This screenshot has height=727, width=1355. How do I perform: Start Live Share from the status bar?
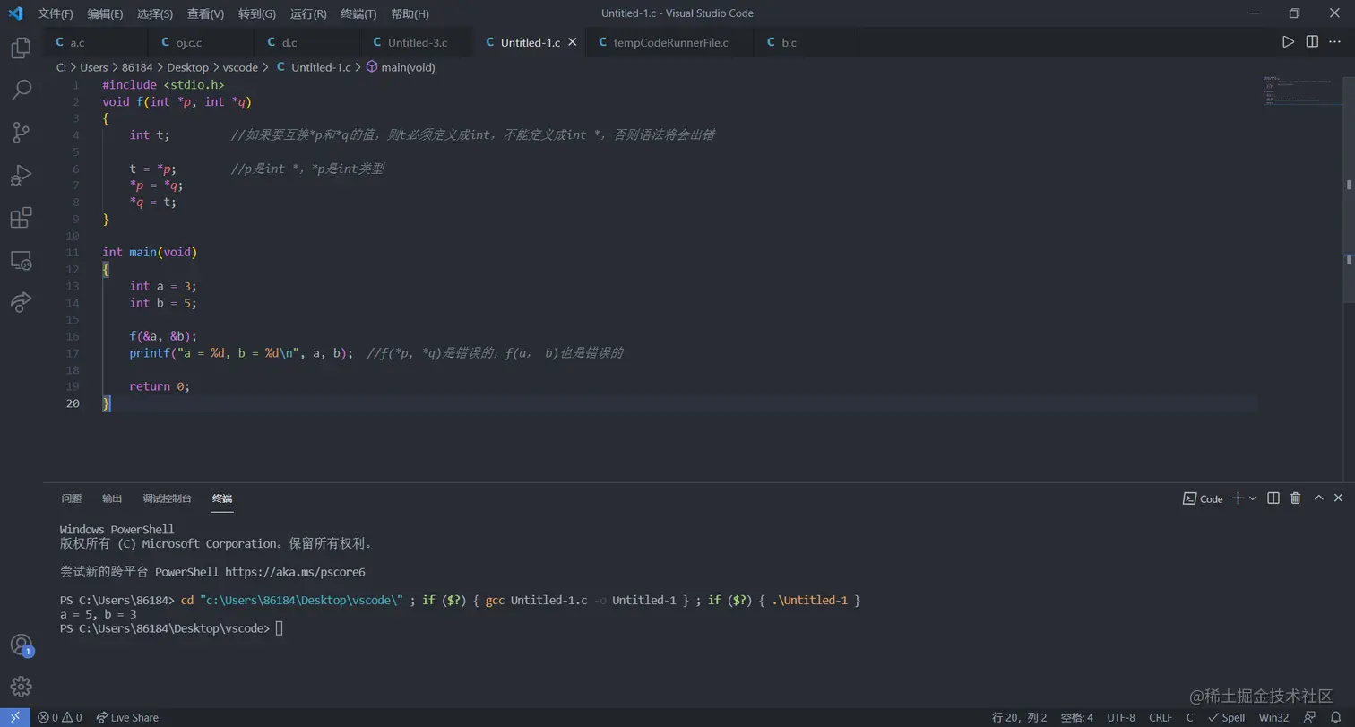click(127, 717)
